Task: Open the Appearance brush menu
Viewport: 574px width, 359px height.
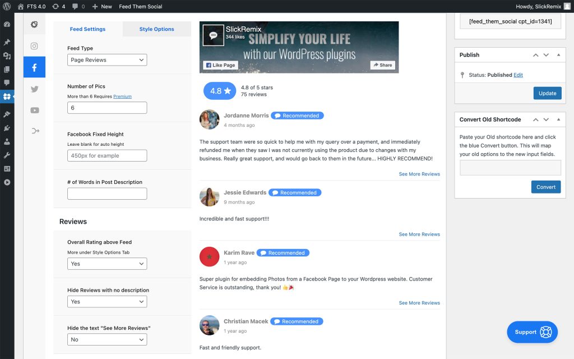Action: point(7,114)
